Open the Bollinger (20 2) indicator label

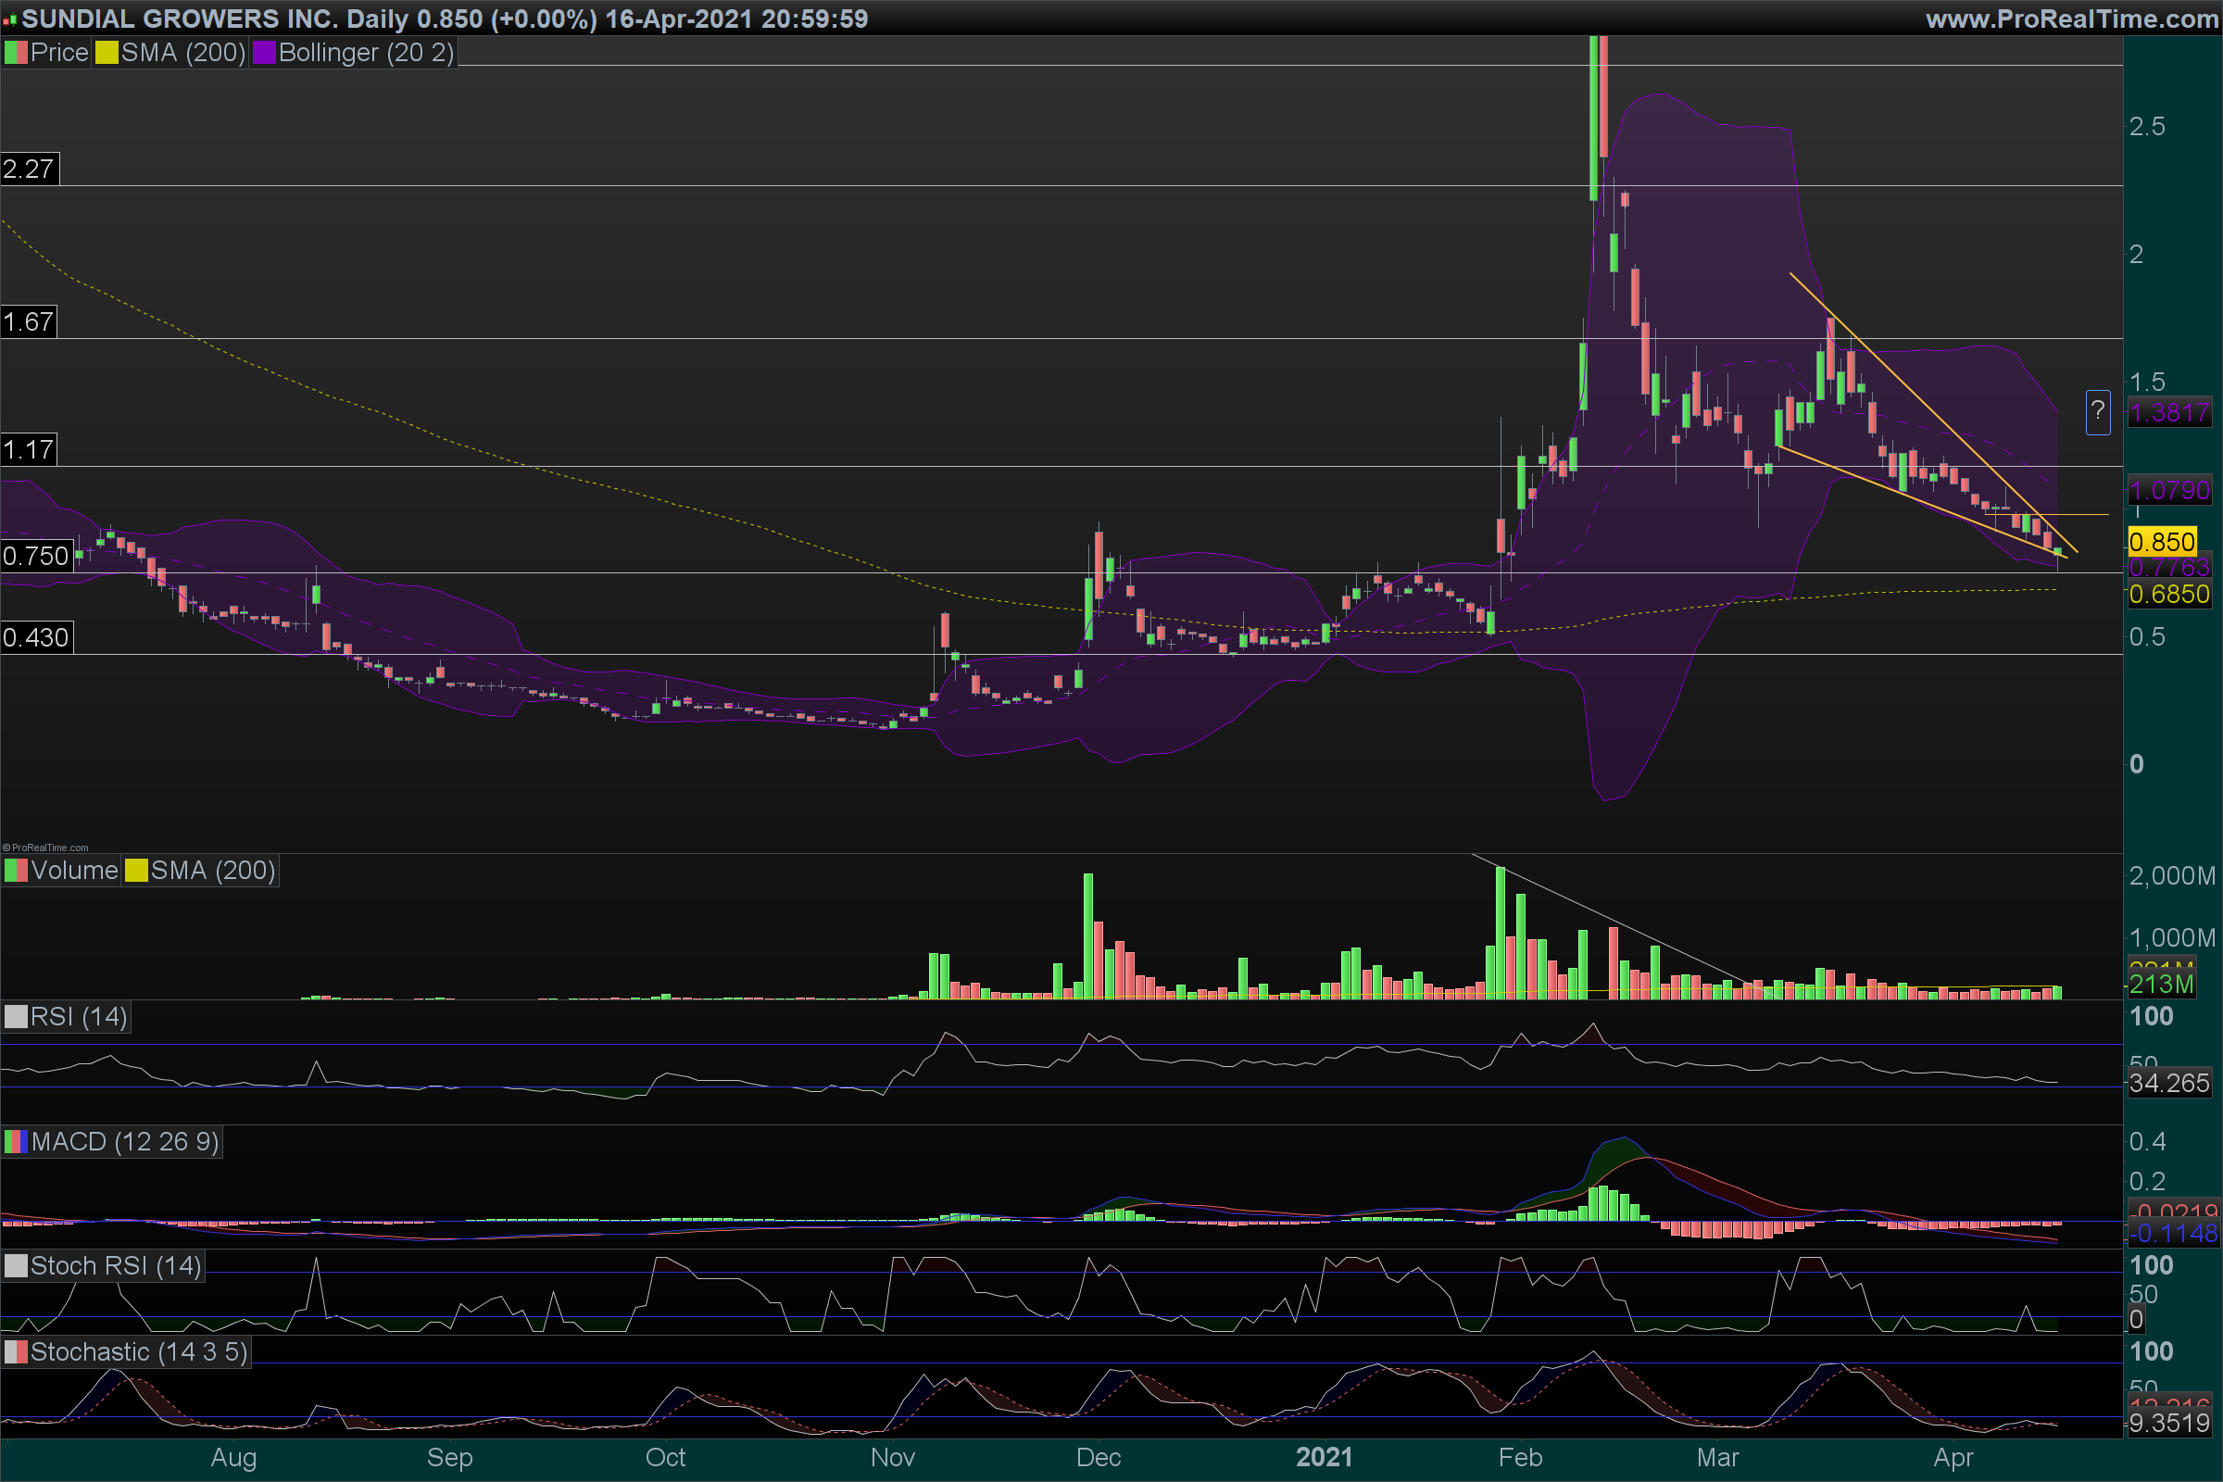tap(366, 53)
